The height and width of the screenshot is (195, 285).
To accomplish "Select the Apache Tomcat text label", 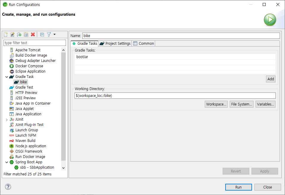I will [x=28, y=50].
